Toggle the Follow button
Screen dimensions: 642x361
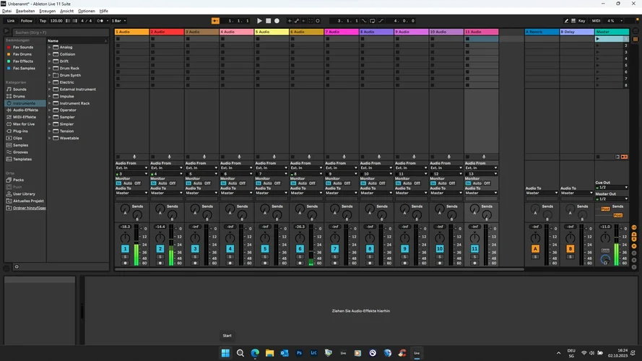(x=27, y=21)
